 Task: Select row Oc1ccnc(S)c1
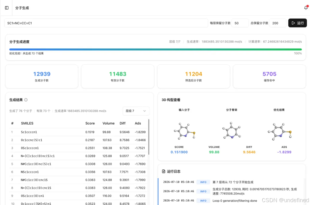click(x=78, y=140)
